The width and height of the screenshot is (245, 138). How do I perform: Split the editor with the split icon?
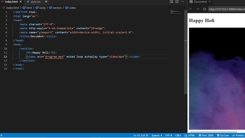click(177, 2)
